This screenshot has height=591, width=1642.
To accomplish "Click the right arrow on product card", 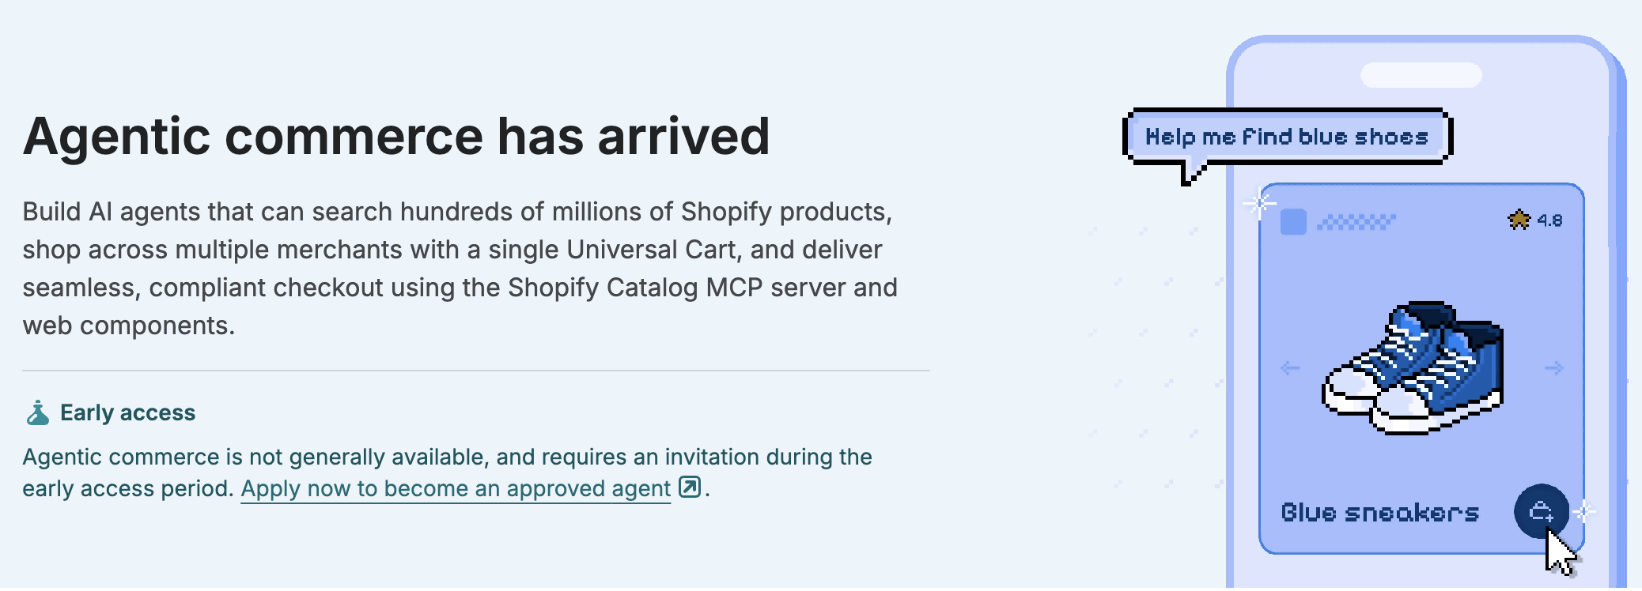I will [1553, 368].
